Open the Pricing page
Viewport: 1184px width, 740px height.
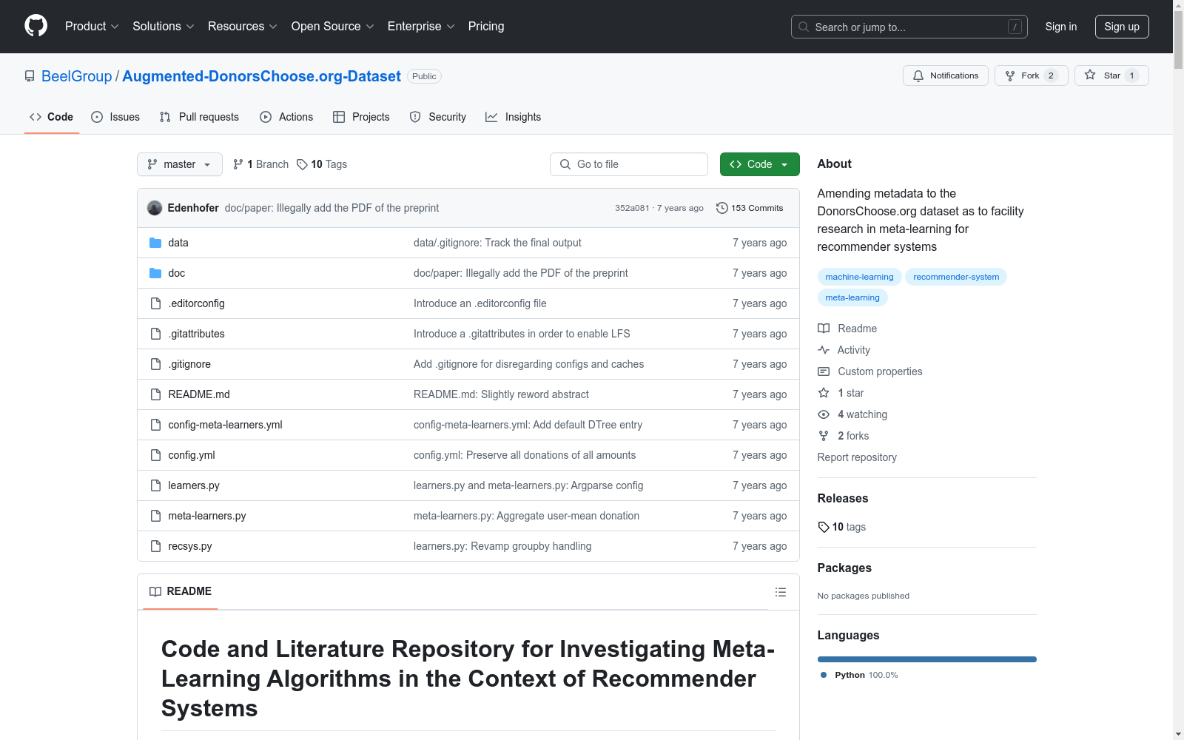click(x=486, y=27)
